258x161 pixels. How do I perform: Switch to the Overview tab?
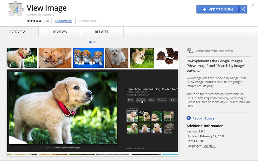tap(17, 32)
